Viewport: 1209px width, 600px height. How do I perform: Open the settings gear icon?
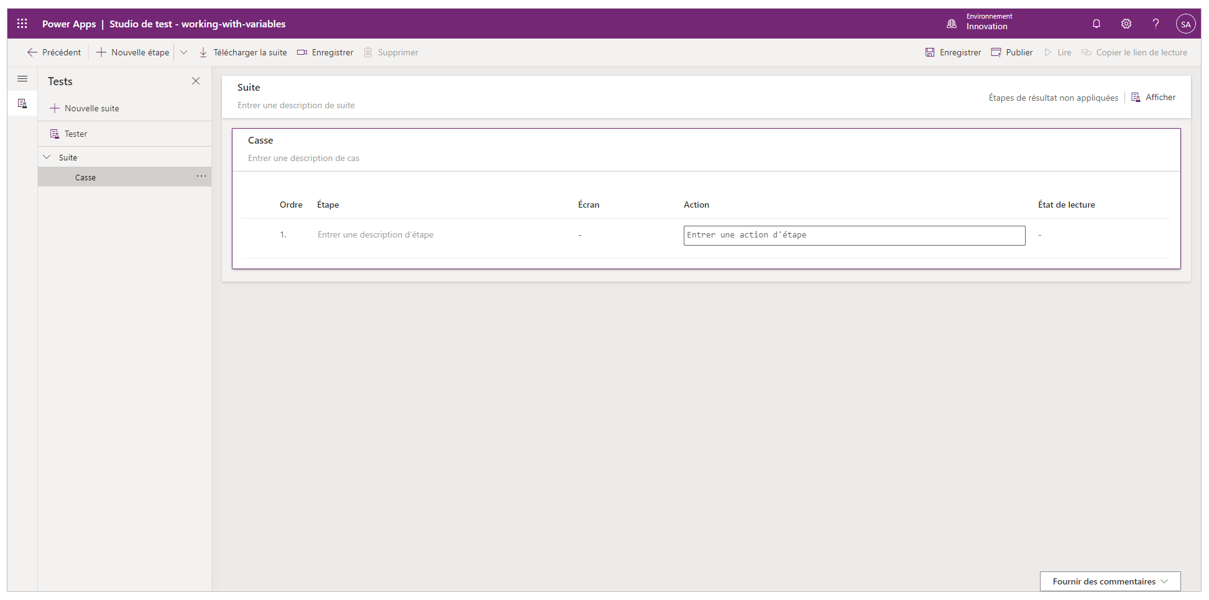pyautogui.click(x=1126, y=24)
